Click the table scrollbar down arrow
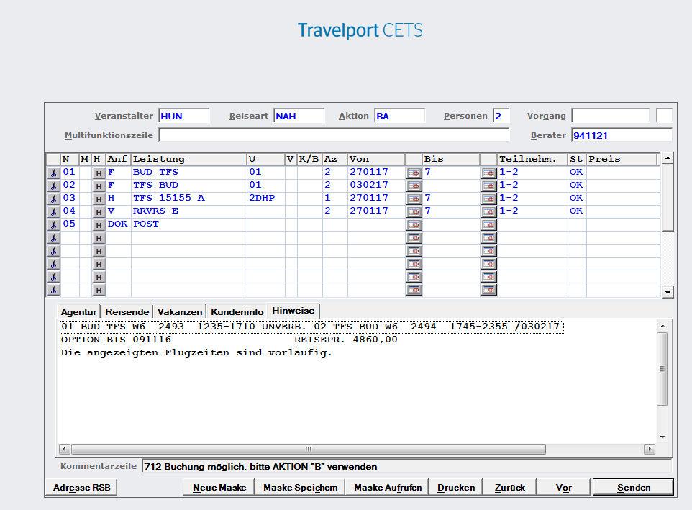 (668, 293)
